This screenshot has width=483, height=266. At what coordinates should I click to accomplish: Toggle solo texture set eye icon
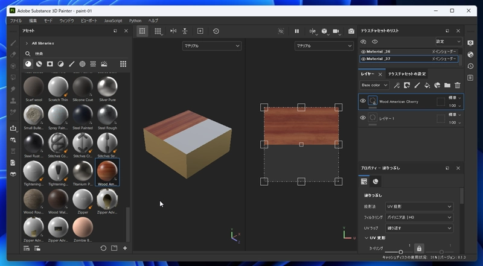tap(374, 42)
